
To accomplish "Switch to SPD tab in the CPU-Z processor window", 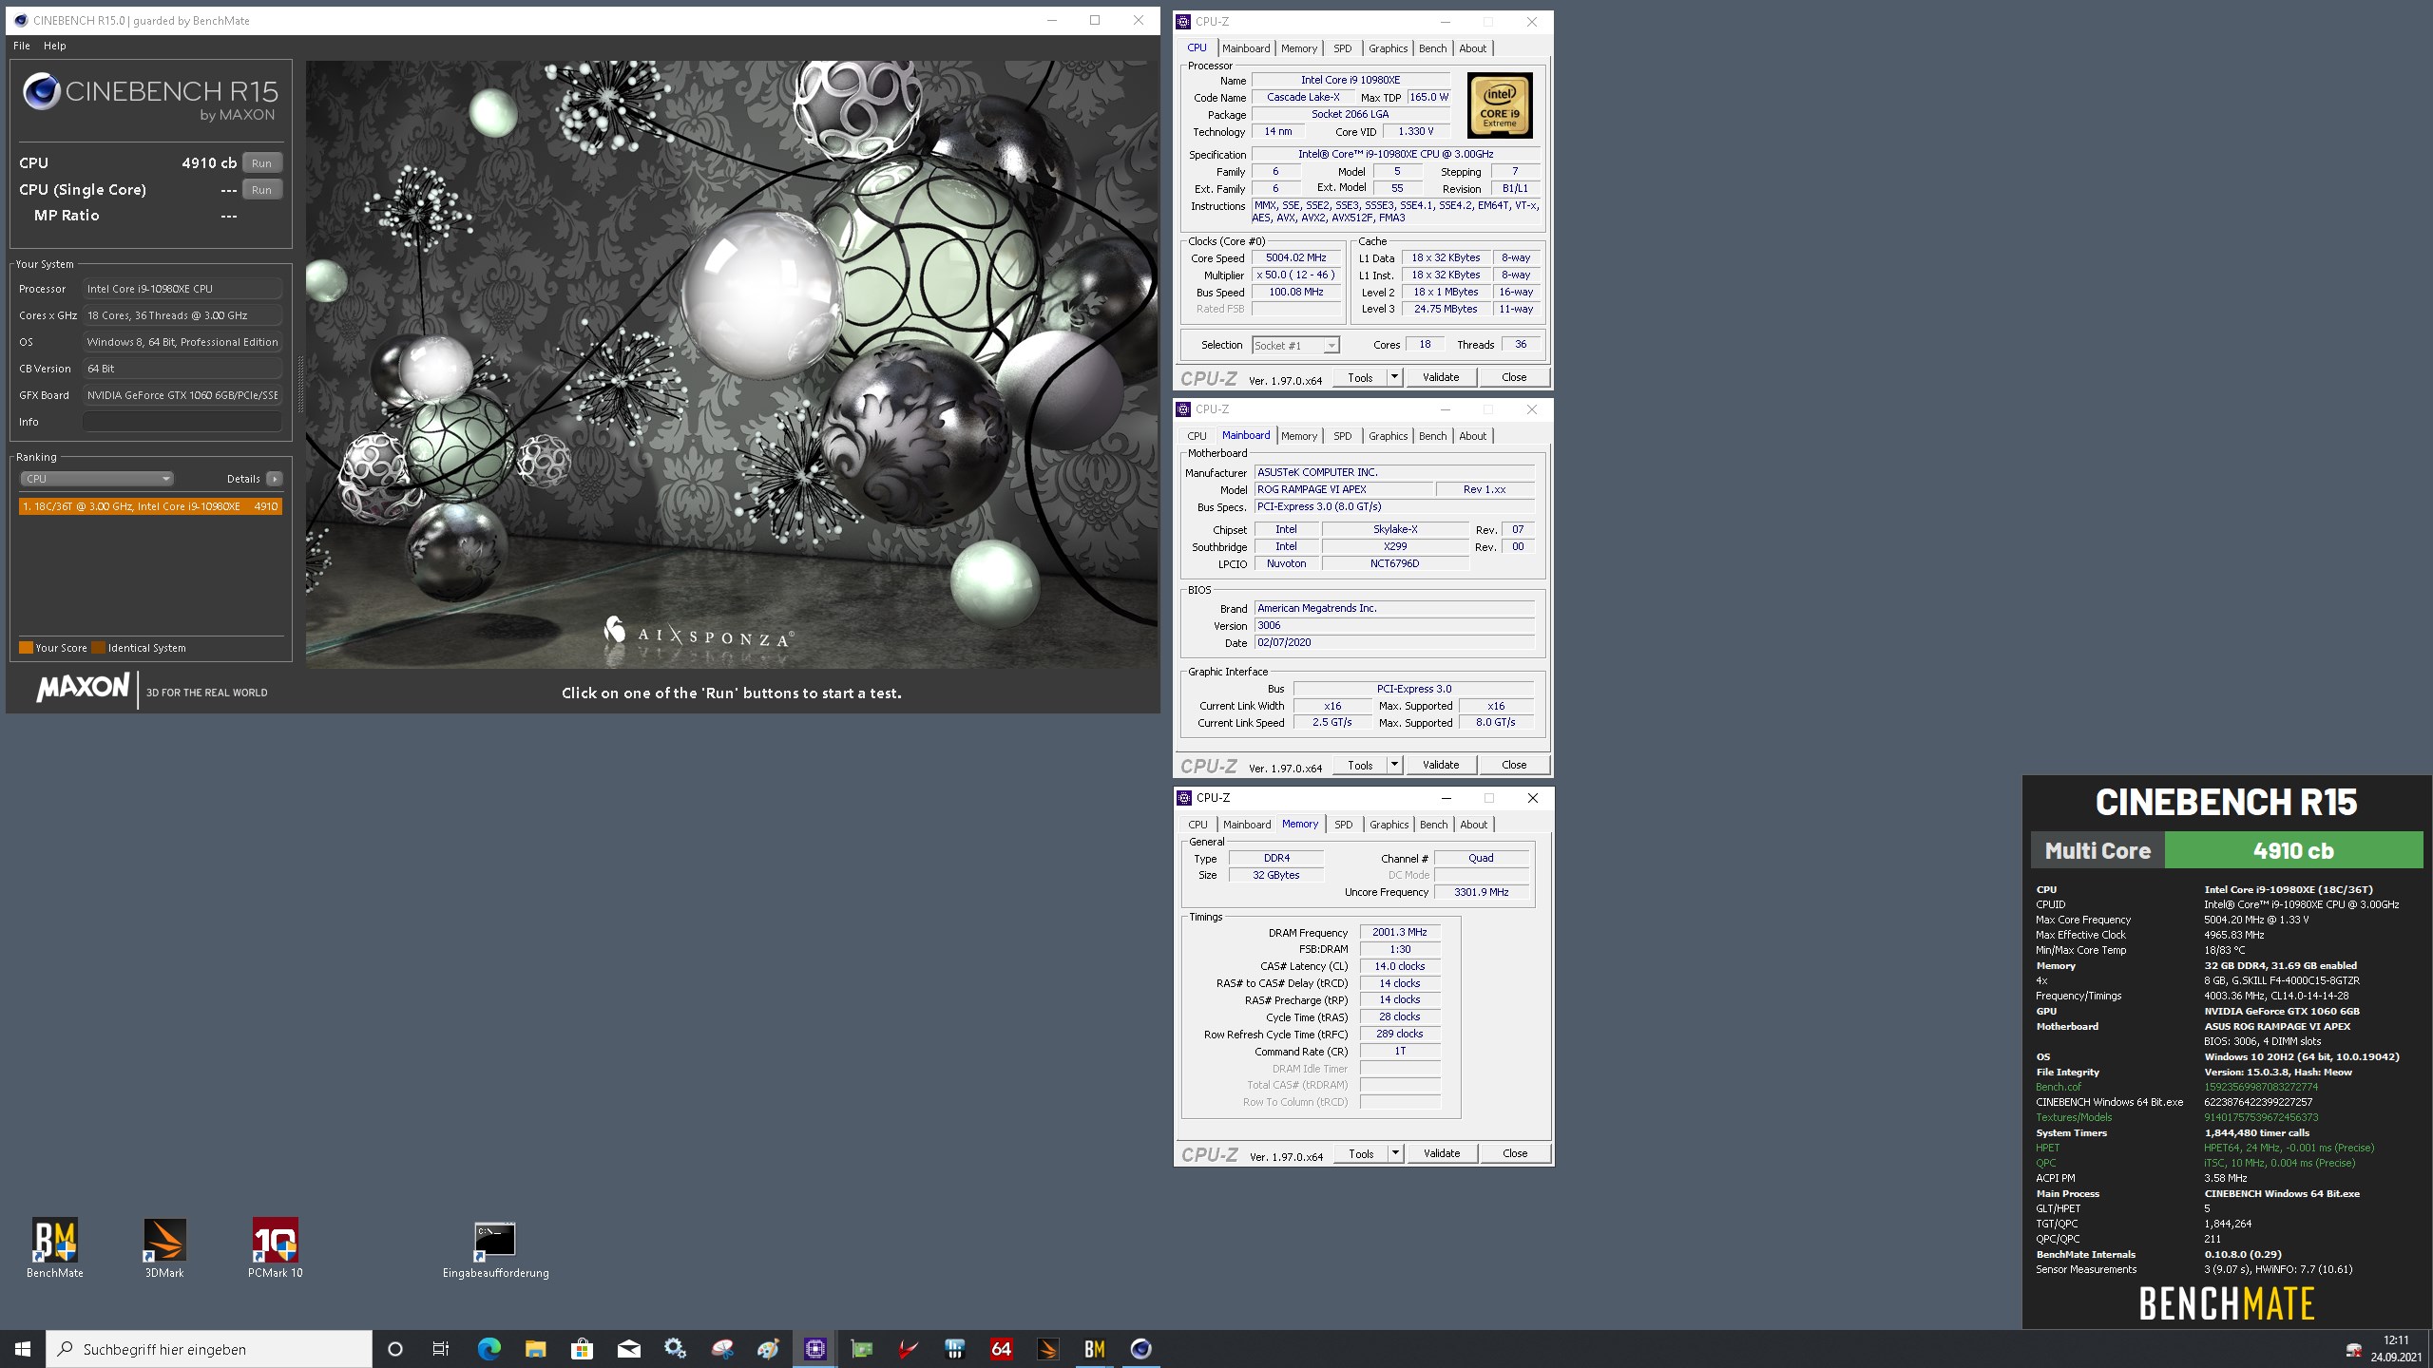I will coord(1342,48).
